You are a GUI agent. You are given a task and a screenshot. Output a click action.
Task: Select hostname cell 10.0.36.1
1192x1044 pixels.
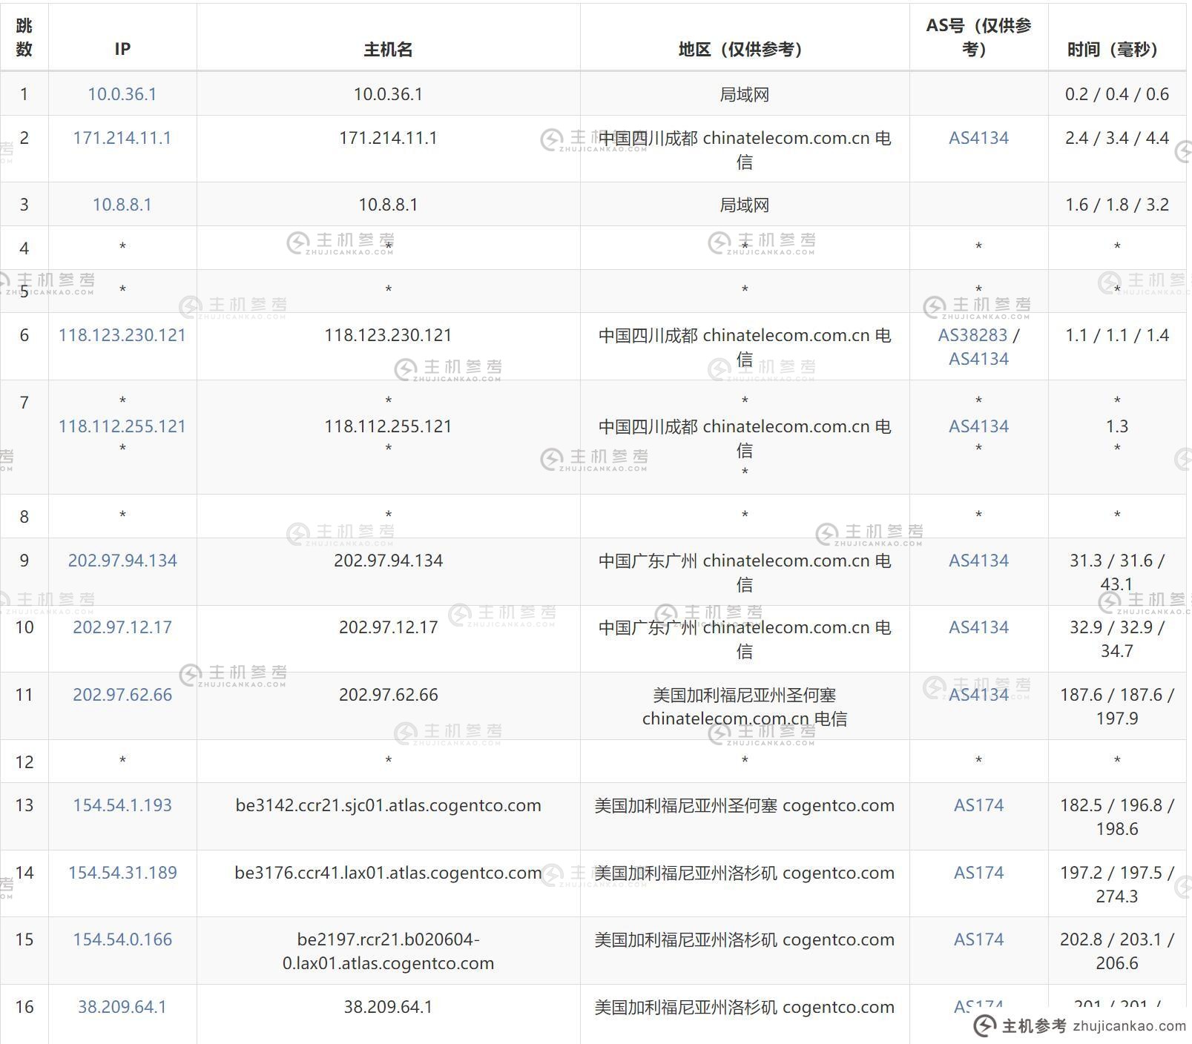click(388, 94)
